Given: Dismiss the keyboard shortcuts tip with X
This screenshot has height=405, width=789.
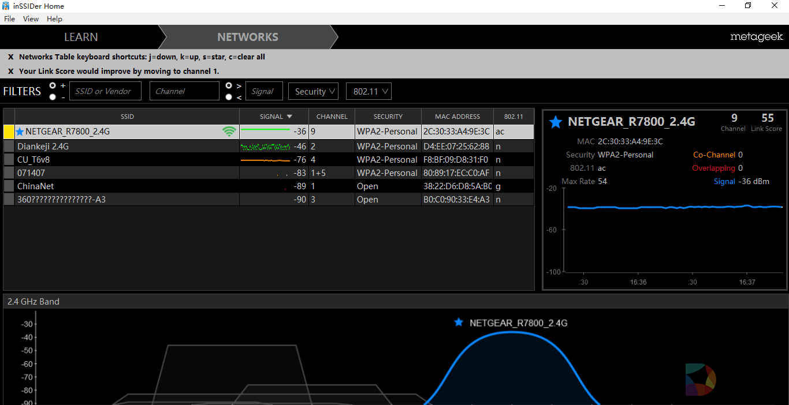Looking at the screenshot, I should [x=10, y=57].
